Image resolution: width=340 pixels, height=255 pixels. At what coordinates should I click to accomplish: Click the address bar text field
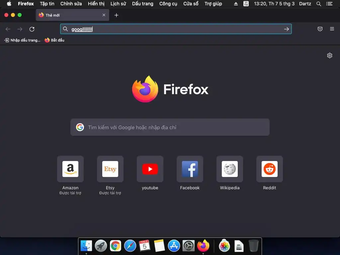(176, 29)
